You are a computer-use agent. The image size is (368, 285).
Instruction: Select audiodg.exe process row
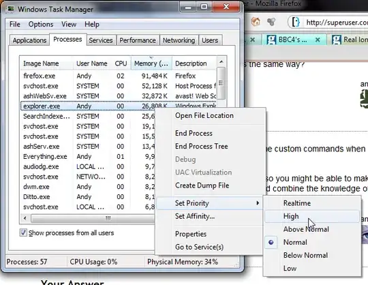pos(88,166)
